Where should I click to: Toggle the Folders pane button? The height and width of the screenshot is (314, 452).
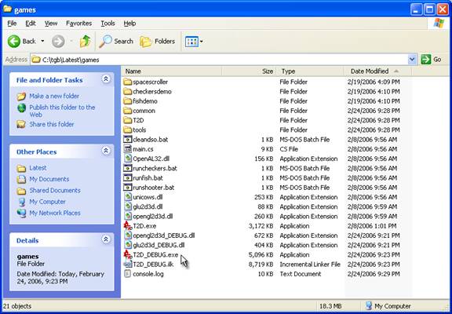[158, 42]
